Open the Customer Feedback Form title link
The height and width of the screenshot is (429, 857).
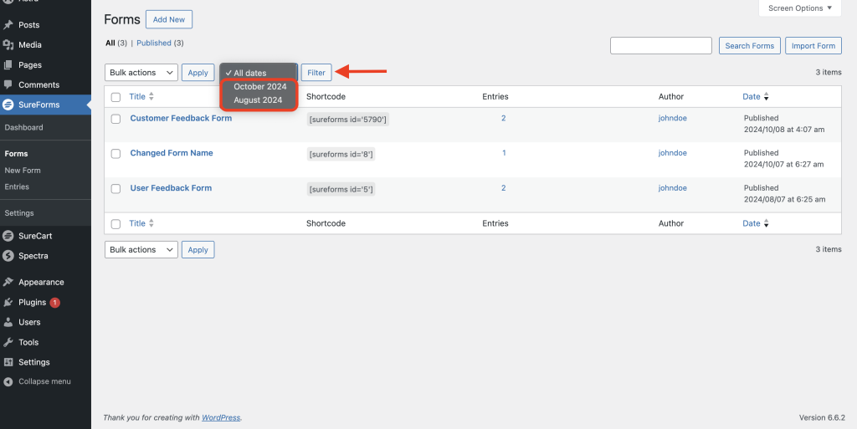coord(181,119)
